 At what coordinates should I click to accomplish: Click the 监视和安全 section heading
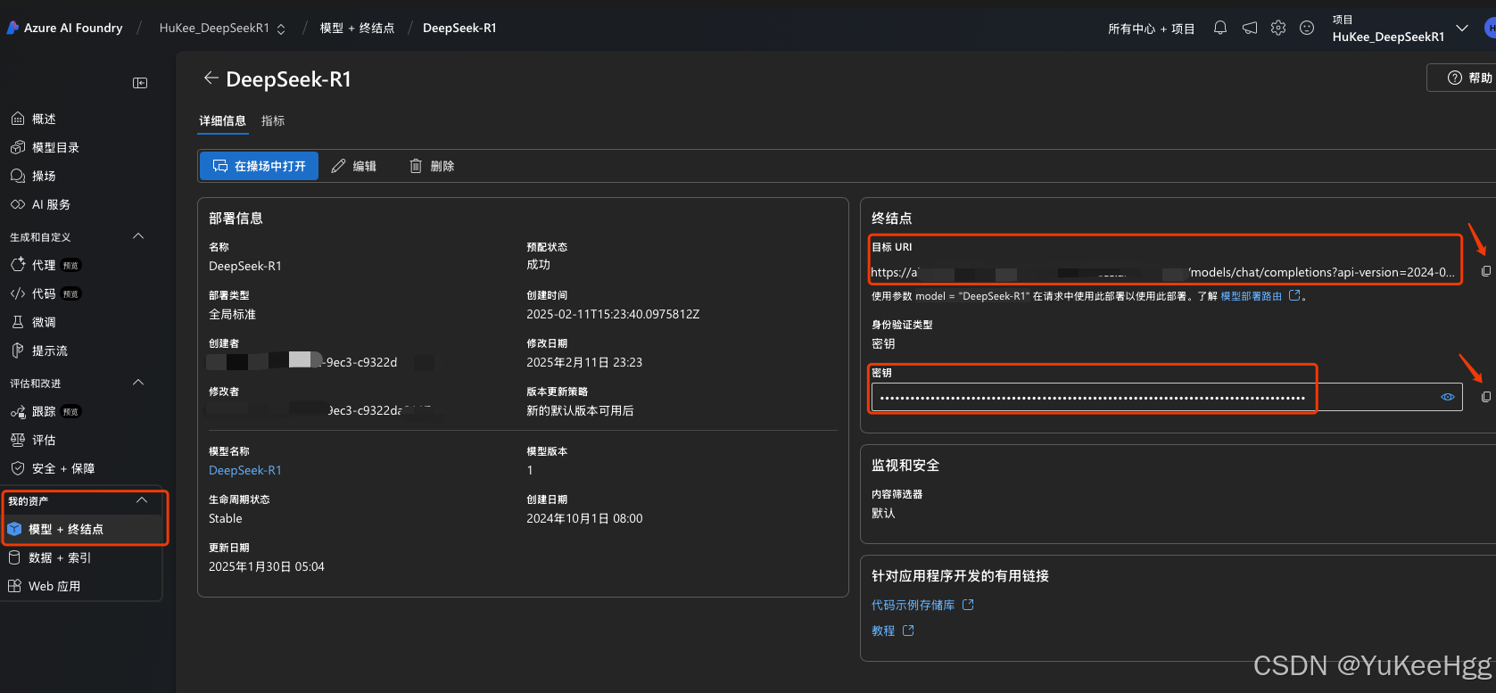click(x=905, y=466)
